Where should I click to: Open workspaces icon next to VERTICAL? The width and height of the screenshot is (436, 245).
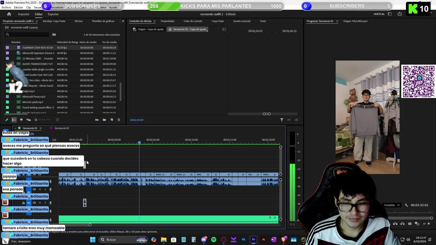(x=390, y=14)
